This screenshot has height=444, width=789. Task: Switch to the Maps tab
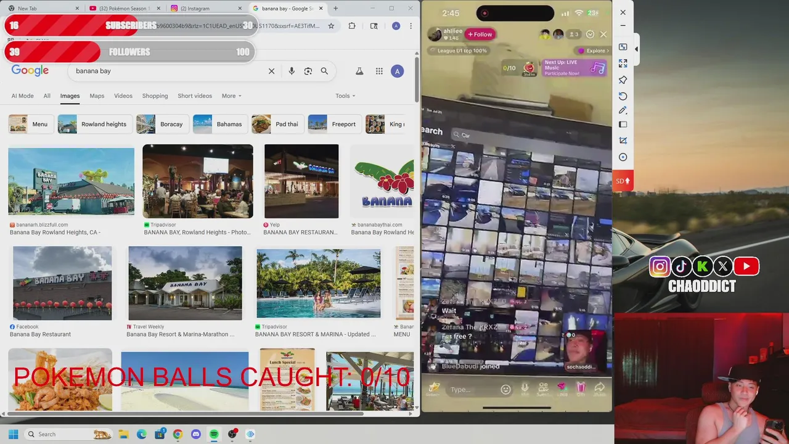coord(97,96)
